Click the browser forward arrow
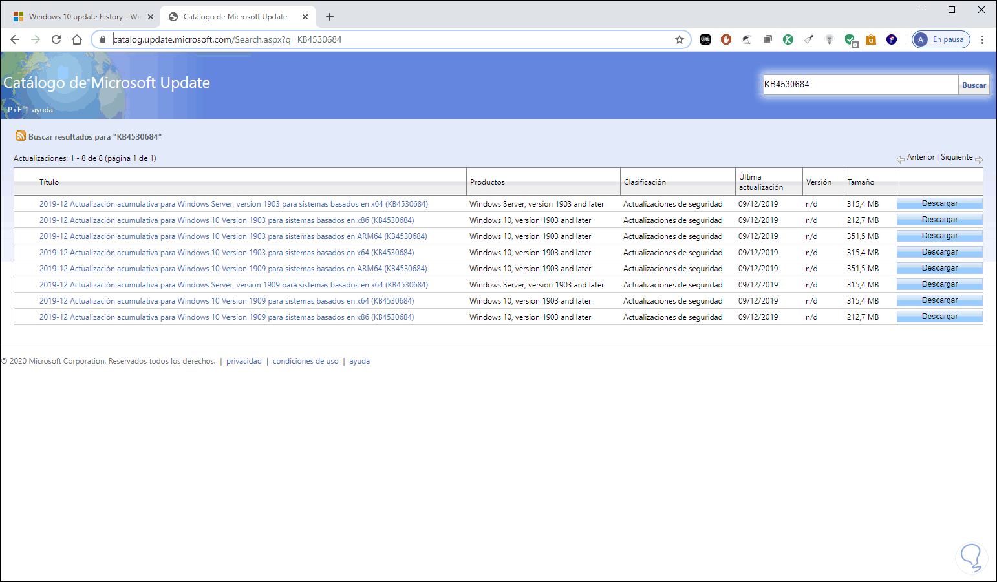This screenshot has height=582, width=997. point(36,39)
